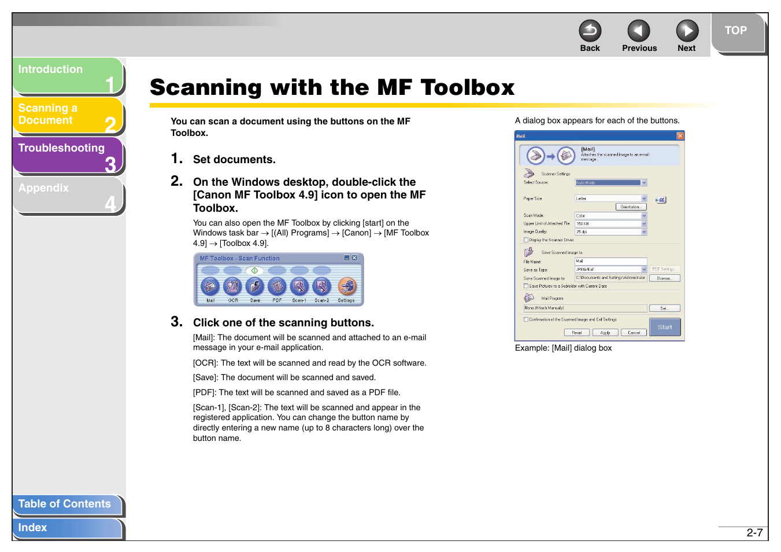Click the Scan-2 button in MF Toolbox
The image size is (781, 552).
tap(321, 286)
